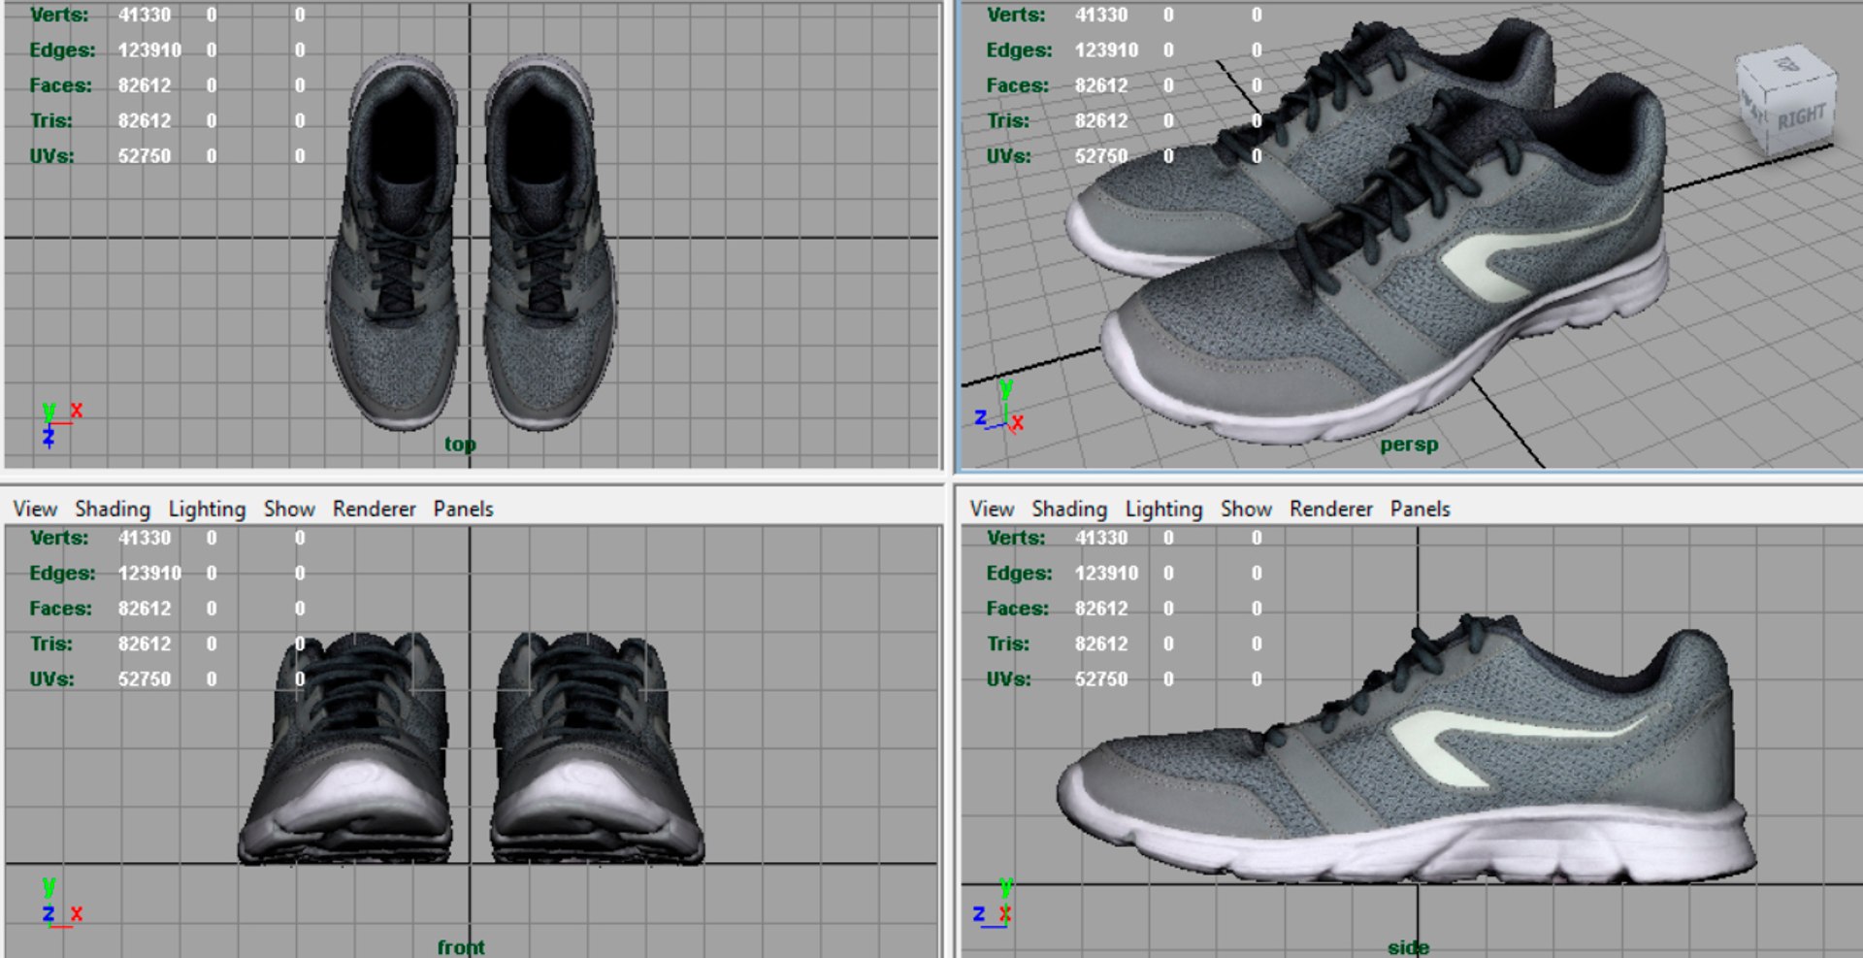Screen dimensions: 1863x958
Task: Select right shoe in top viewport
Action: coord(548,243)
